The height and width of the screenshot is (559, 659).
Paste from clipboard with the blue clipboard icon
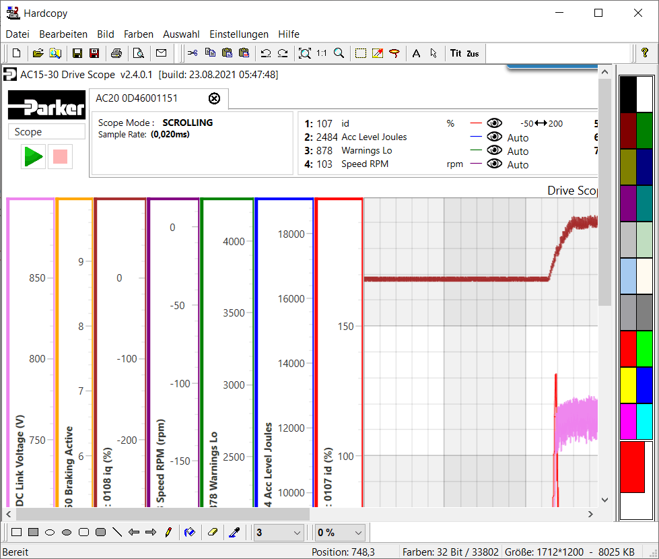(x=227, y=53)
